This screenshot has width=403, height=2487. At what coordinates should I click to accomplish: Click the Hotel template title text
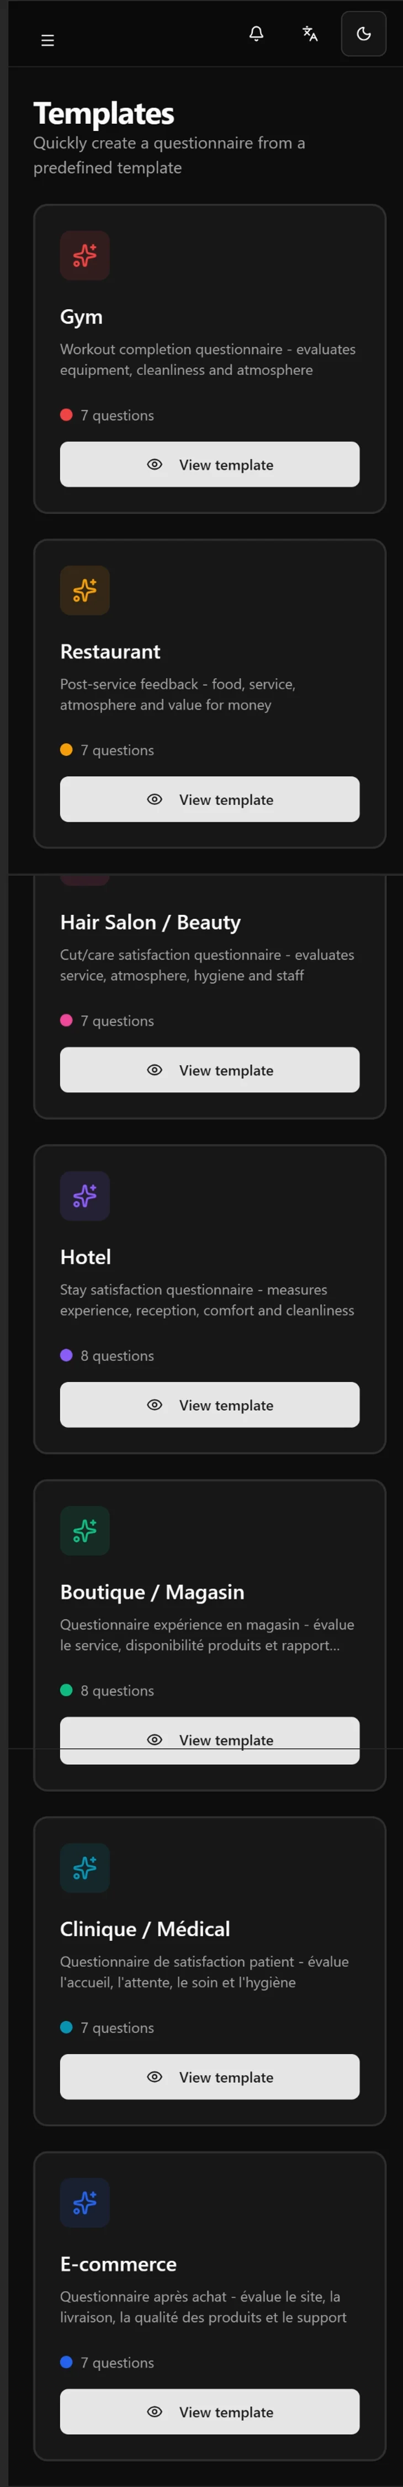[86, 1257]
